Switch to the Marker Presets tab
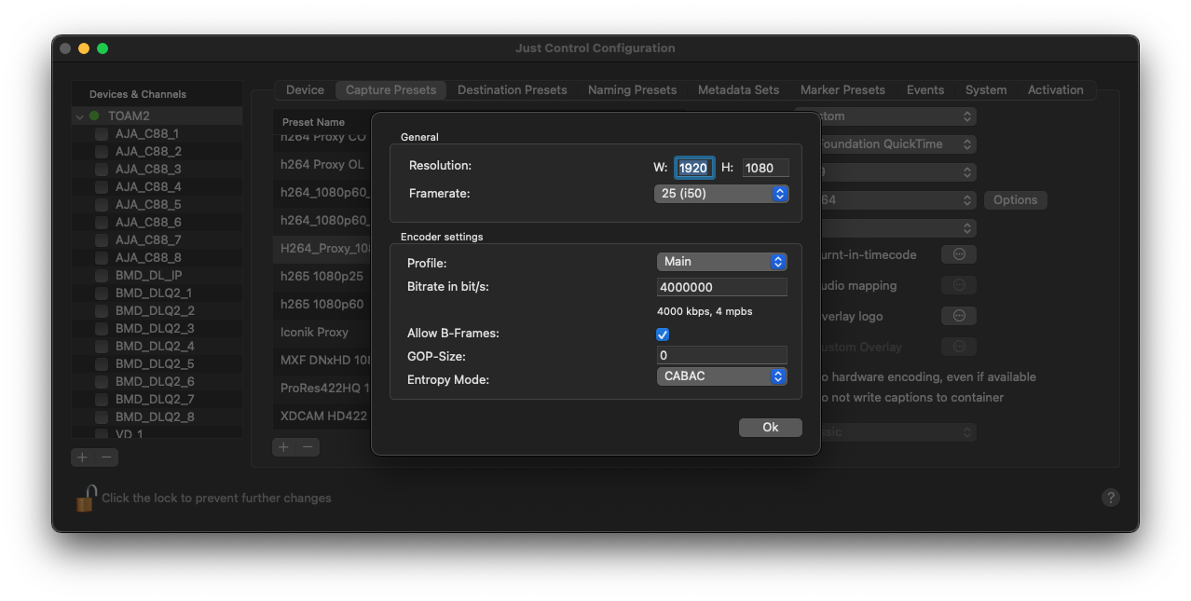1191x601 pixels. [842, 90]
